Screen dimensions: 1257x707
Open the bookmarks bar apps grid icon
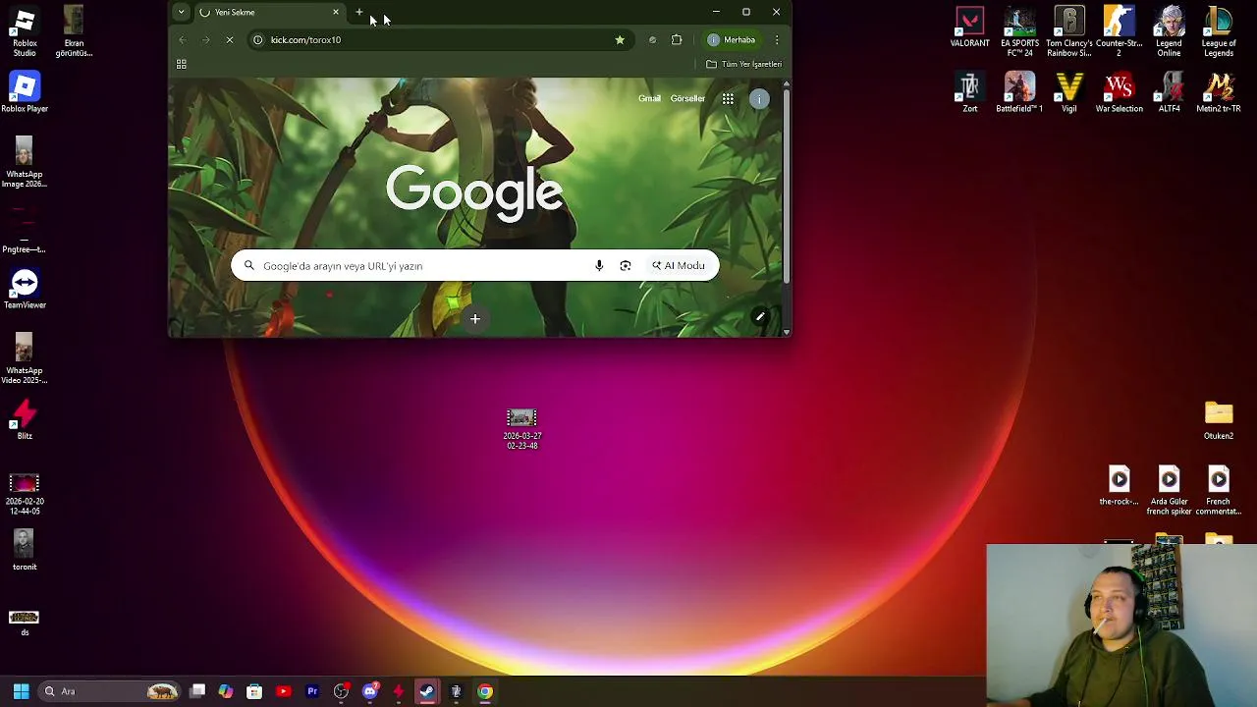pyautogui.click(x=181, y=64)
